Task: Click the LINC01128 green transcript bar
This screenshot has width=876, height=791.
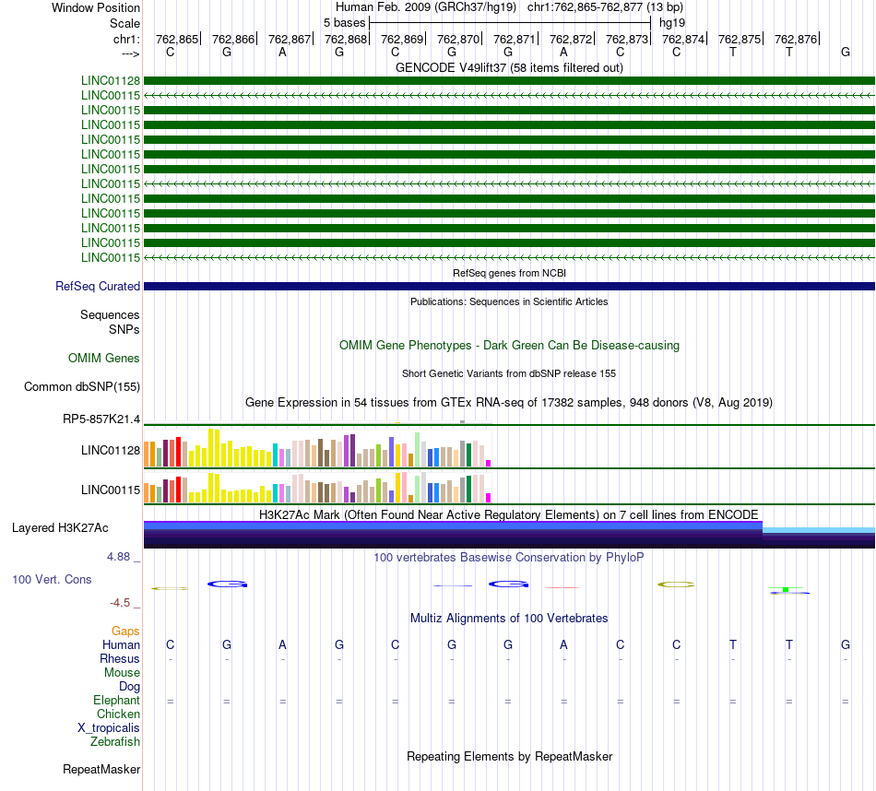Action: tap(509, 80)
